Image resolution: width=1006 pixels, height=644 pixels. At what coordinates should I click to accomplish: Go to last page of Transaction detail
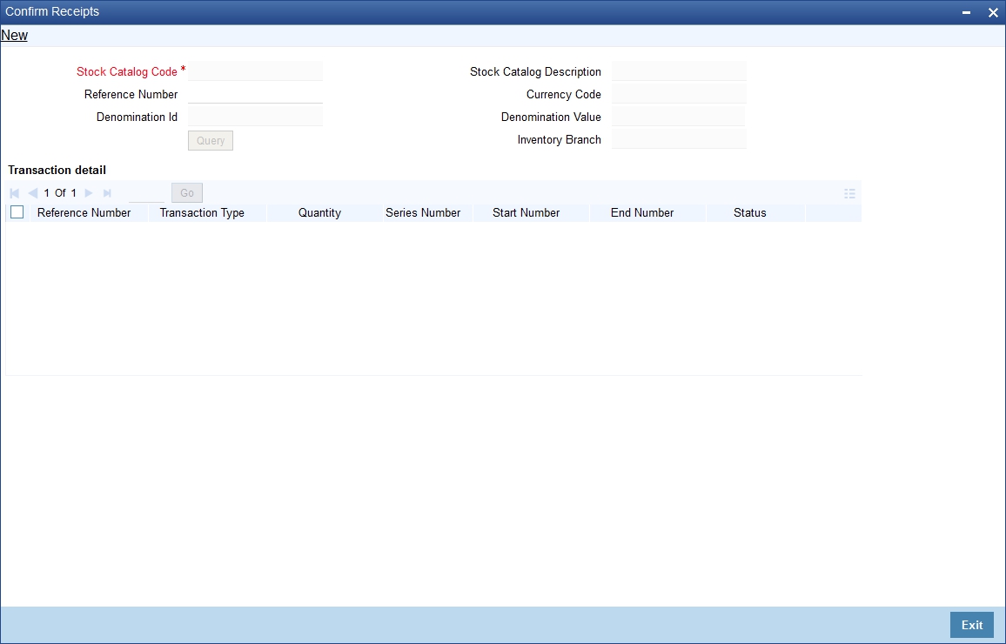106,193
